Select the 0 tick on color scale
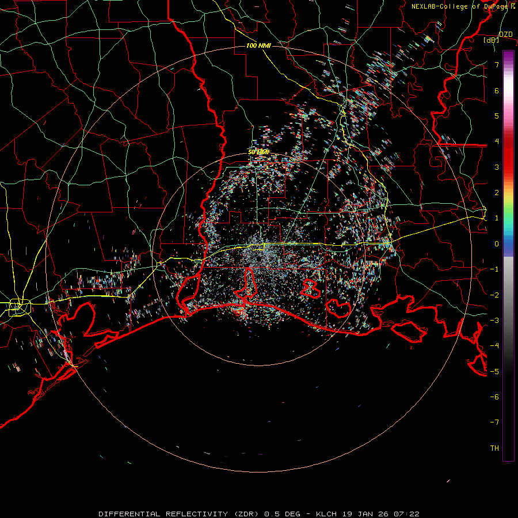Viewport: 518px width, 518px height. (x=497, y=244)
